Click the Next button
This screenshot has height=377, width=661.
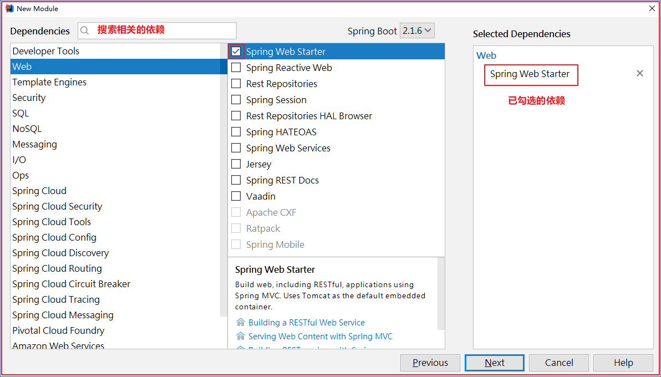(495, 363)
